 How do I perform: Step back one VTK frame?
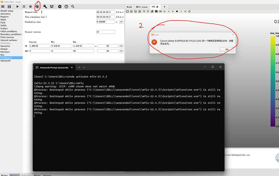pyautogui.click(x=169, y=11)
